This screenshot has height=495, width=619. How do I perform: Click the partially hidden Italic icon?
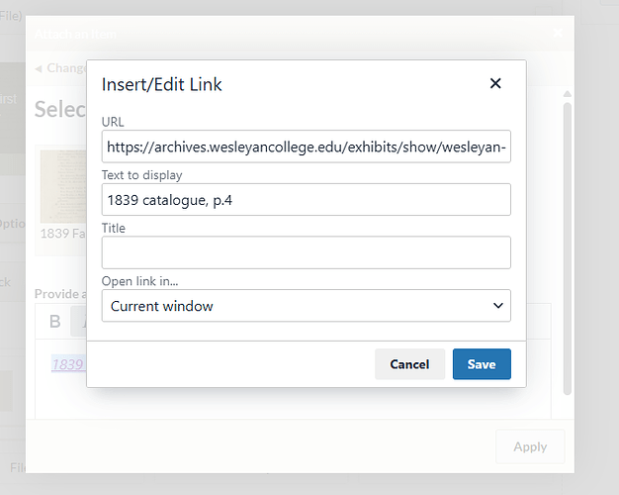coord(79,322)
